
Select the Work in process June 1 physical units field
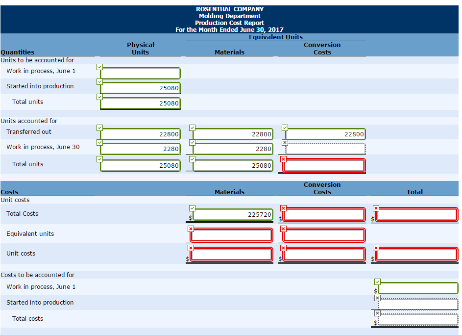[x=141, y=74]
